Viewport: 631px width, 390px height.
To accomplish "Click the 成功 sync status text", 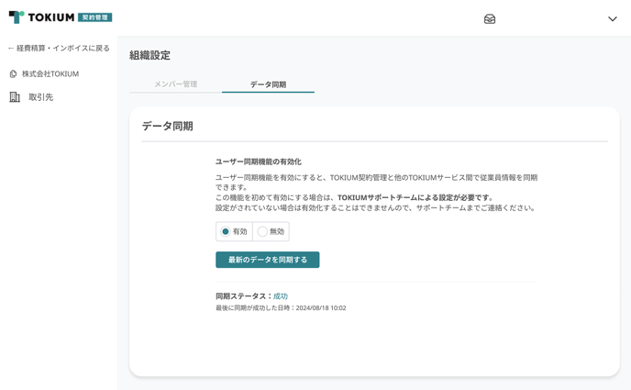I will click(x=281, y=296).
